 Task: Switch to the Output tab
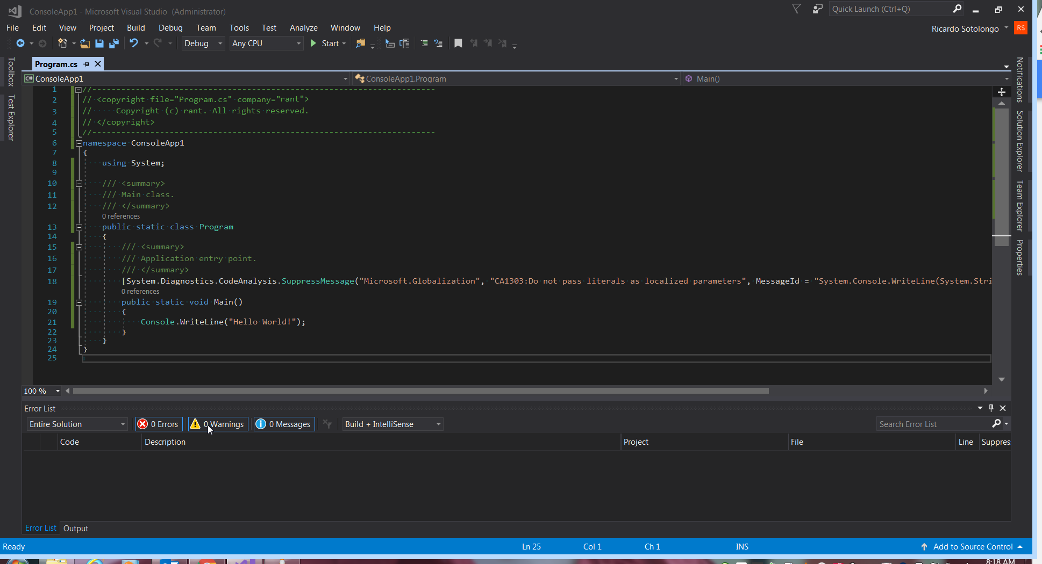coord(76,528)
